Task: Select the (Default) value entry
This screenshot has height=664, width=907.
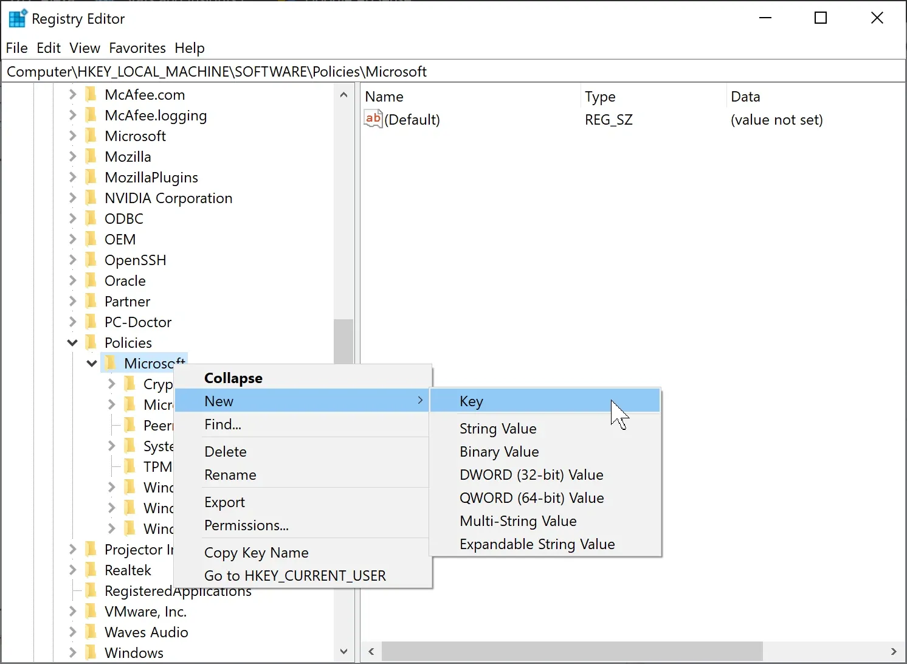Action: (x=412, y=119)
